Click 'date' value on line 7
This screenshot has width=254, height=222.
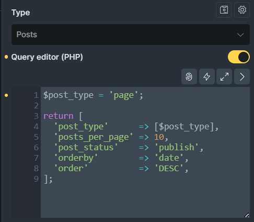point(169,158)
